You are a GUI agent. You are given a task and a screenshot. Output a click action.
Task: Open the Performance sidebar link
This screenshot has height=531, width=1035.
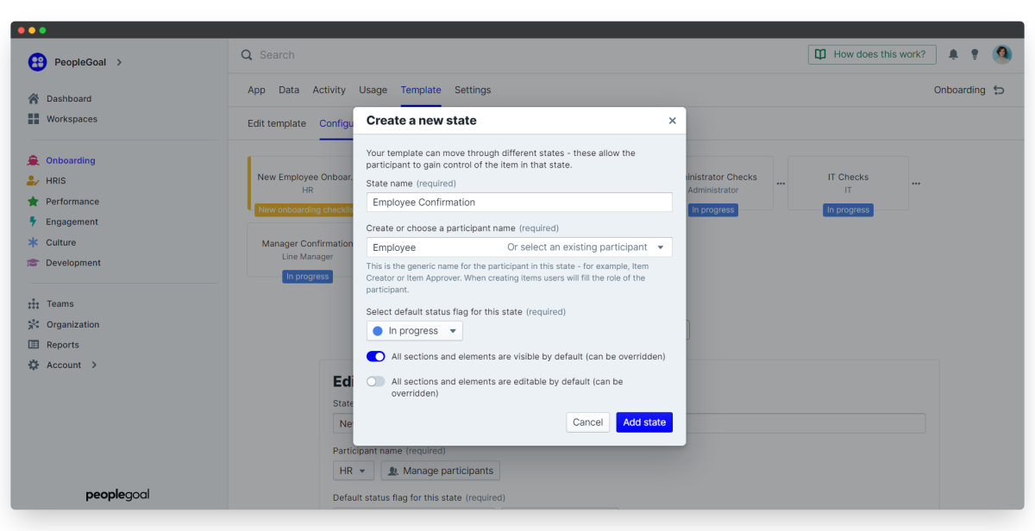pyautogui.click(x=72, y=202)
